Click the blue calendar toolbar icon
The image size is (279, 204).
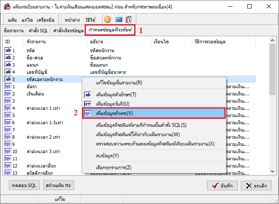click(x=119, y=20)
